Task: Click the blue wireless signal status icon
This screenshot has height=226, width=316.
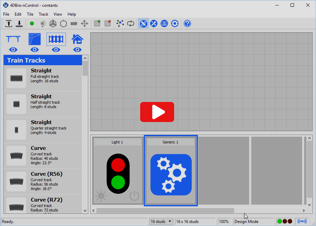Action: coord(302,221)
